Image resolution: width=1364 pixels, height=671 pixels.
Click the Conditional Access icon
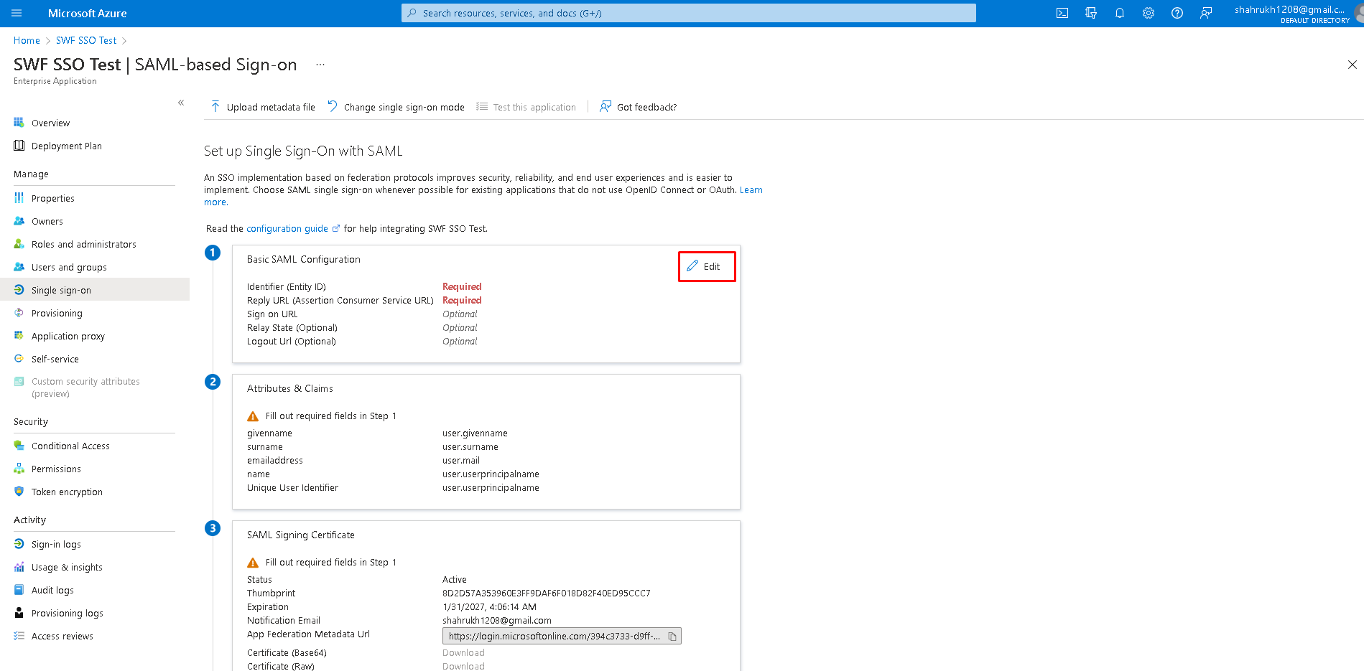[19, 446]
